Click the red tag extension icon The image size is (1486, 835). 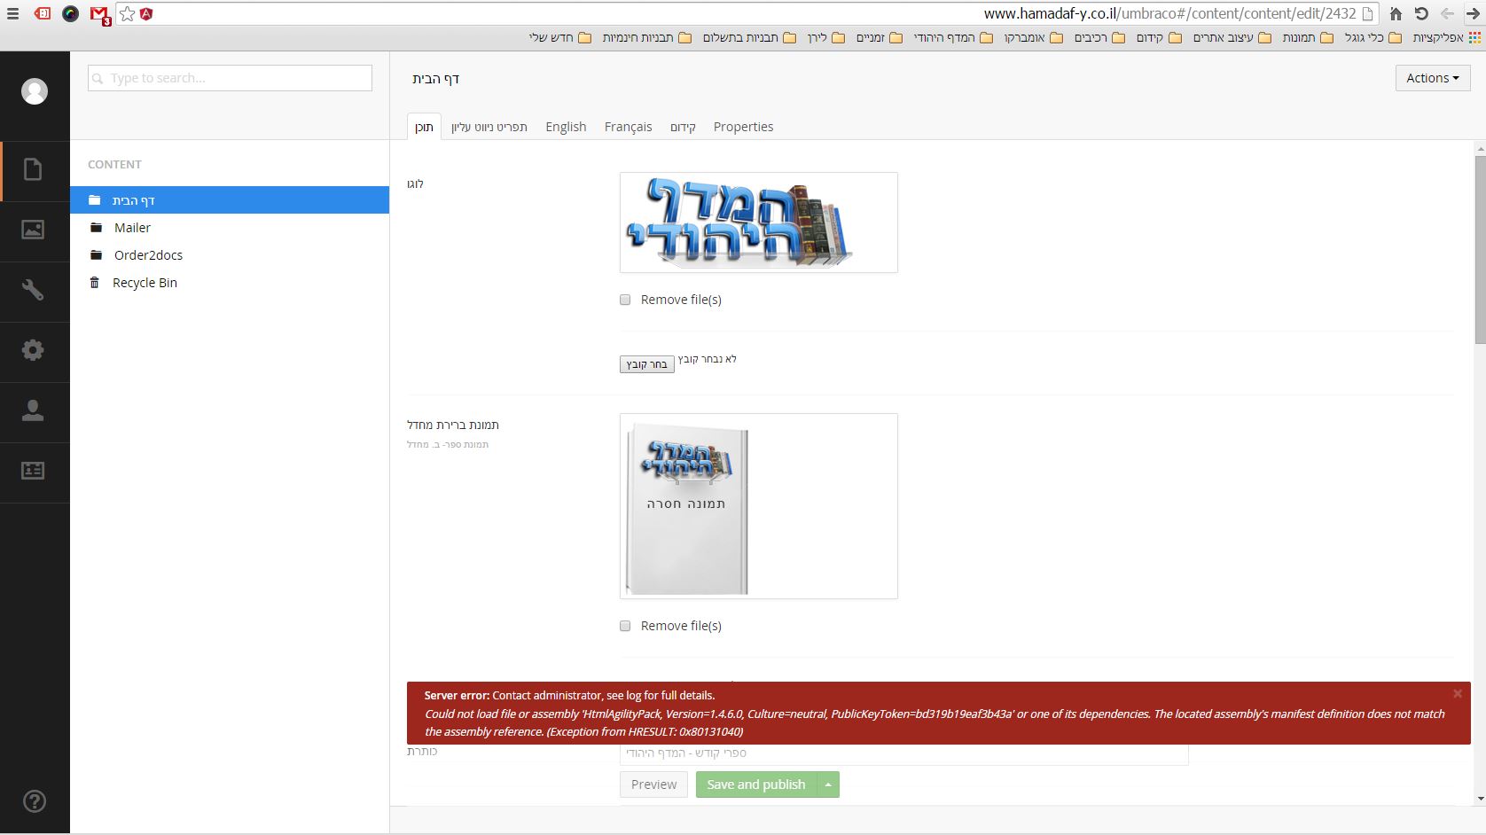42,13
